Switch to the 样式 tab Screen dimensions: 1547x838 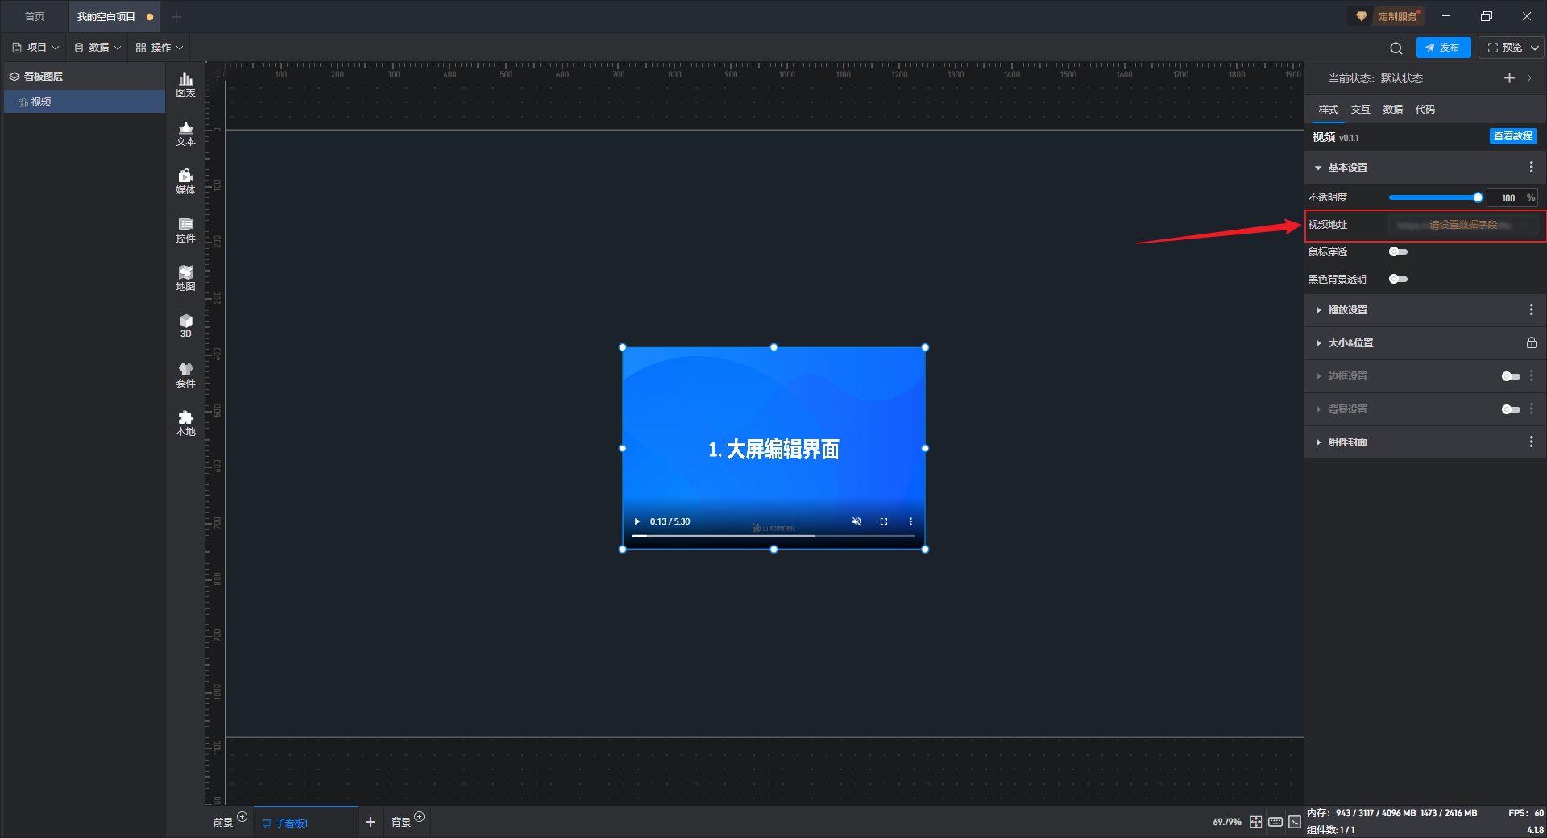click(x=1328, y=109)
